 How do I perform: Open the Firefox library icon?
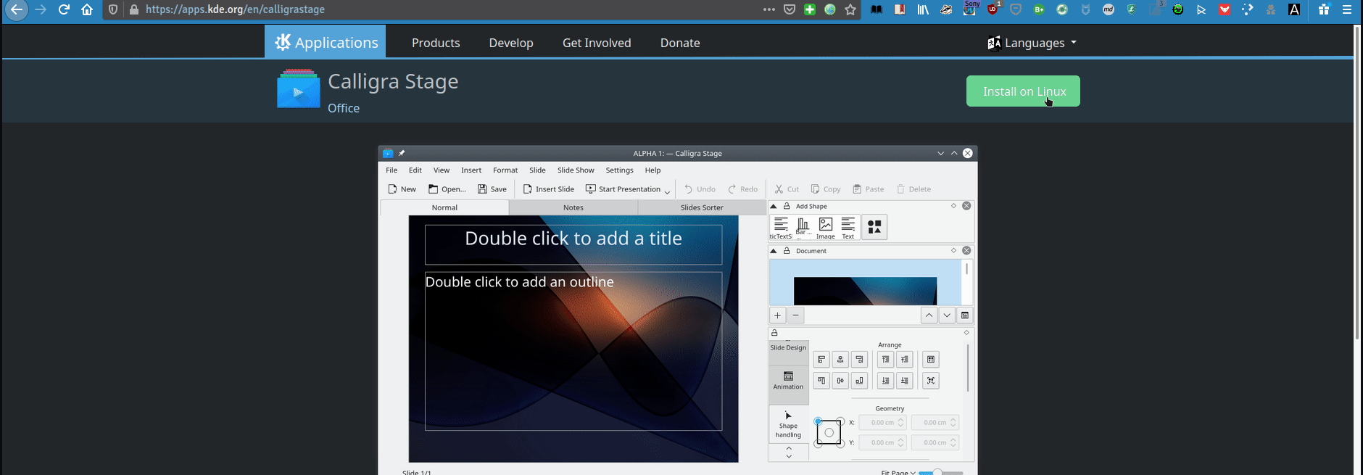(x=923, y=9)
